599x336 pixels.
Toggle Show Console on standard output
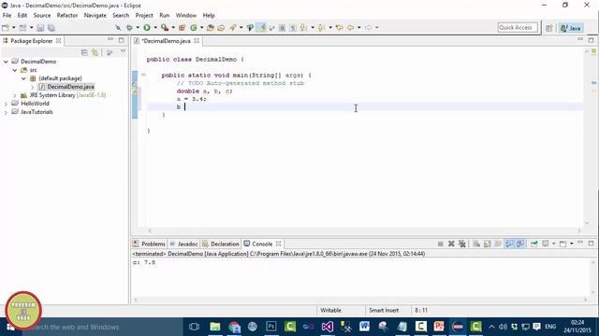coord(509,244)
